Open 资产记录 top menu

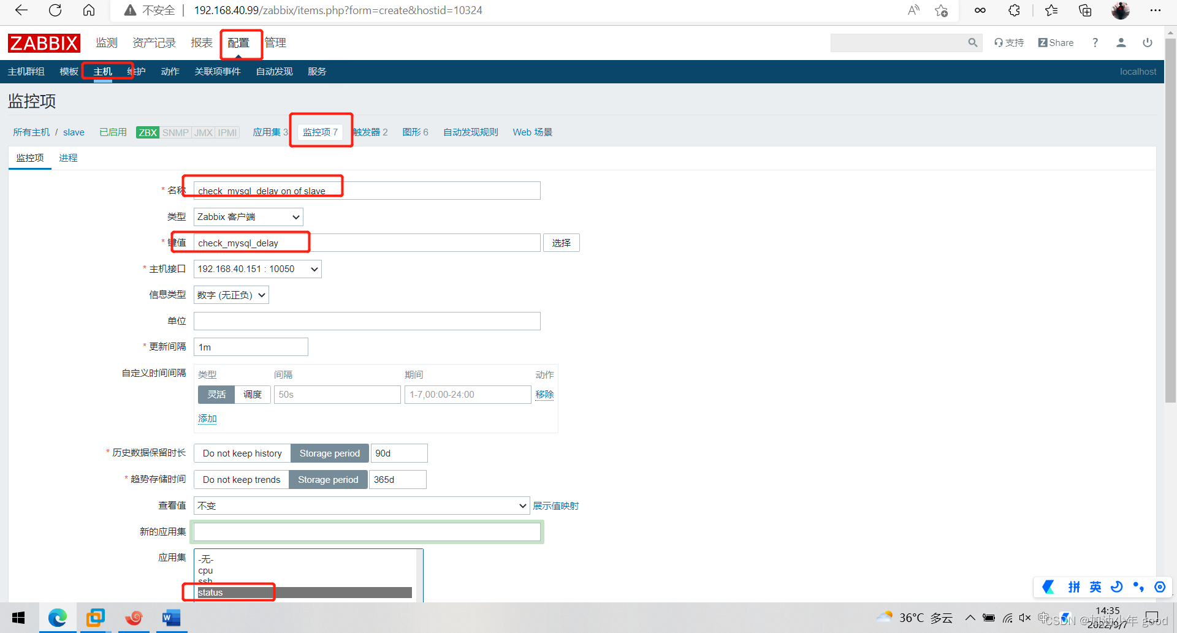(x=154, y=42)
